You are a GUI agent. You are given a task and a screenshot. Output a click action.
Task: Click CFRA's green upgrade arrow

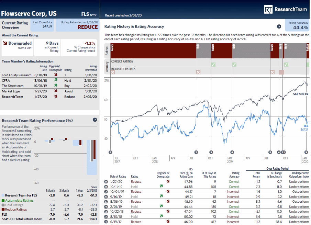click(56, 80)
